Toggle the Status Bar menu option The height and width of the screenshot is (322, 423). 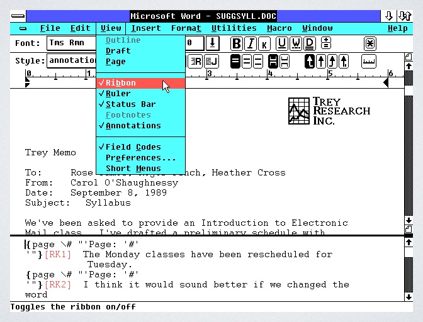tap(130, 104)
